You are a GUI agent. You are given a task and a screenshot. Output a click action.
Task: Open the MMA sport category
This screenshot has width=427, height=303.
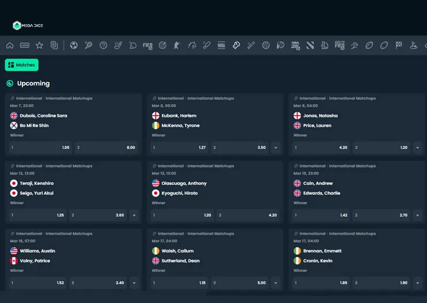[222, 46]
